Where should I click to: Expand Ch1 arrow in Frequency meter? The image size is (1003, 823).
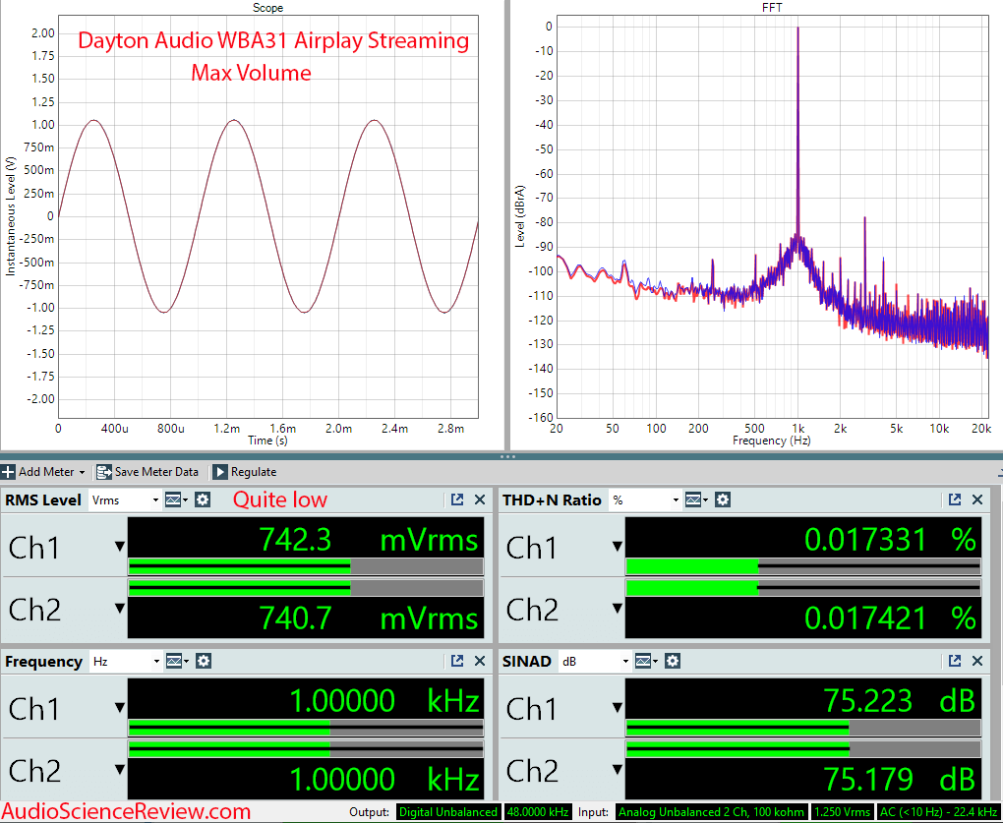(x=120, y=707)
